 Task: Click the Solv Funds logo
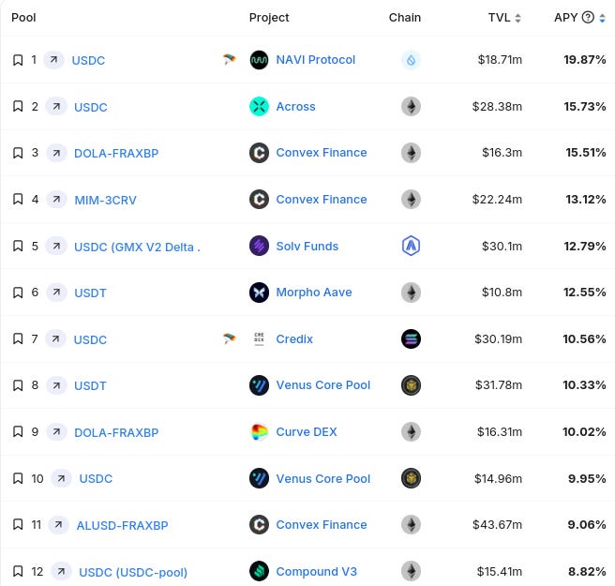tap(259, 246)
